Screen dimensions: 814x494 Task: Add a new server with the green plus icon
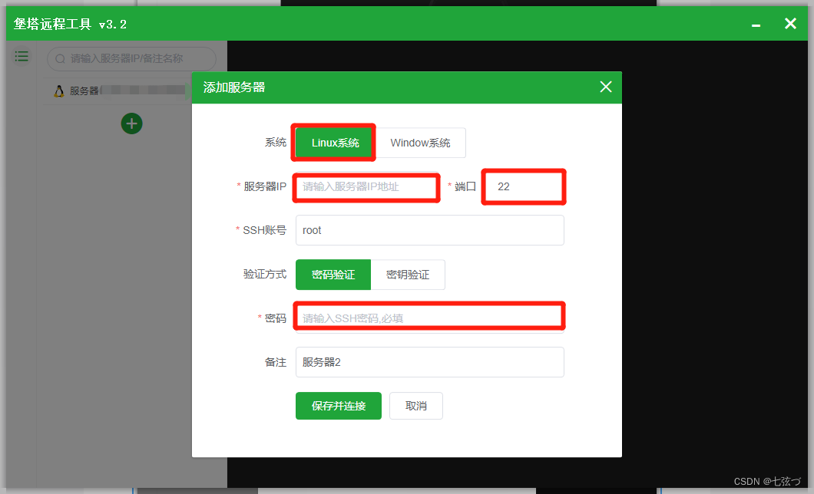(132, 123)
